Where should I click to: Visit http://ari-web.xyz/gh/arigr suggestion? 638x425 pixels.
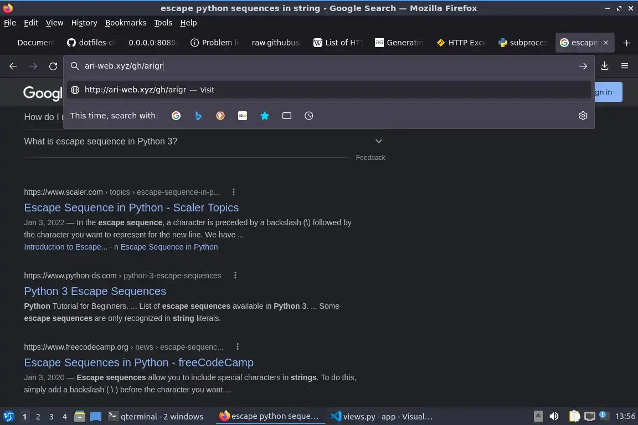pos(329,90)
